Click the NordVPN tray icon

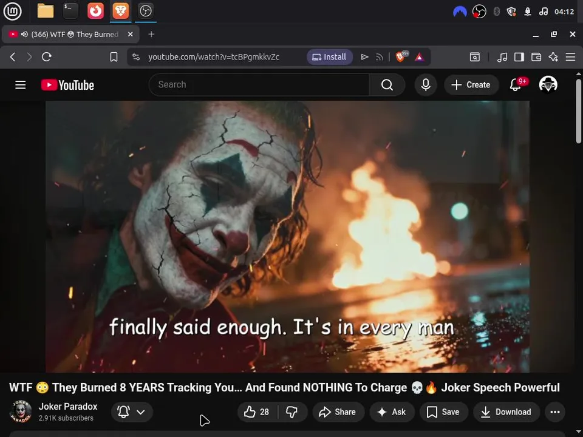tap(460, 12)
